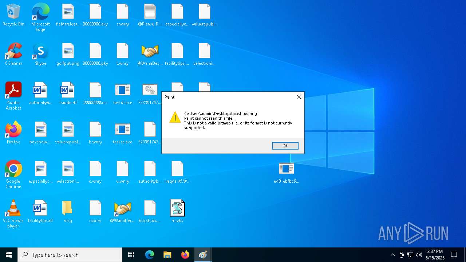
Task: Select the golfput.png image file
Action: 68,55
